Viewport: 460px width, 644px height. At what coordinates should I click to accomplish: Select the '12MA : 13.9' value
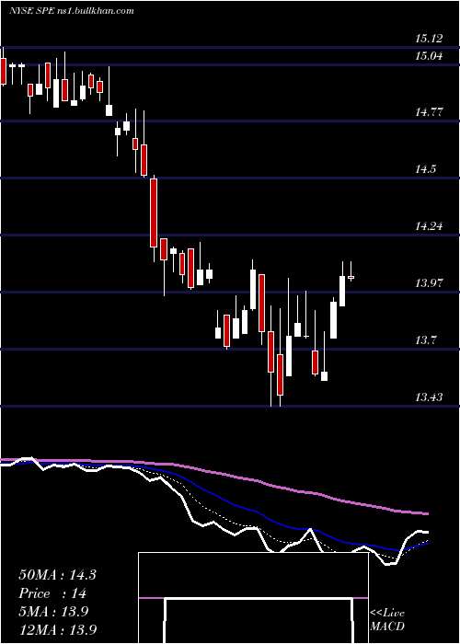point(58,630)
